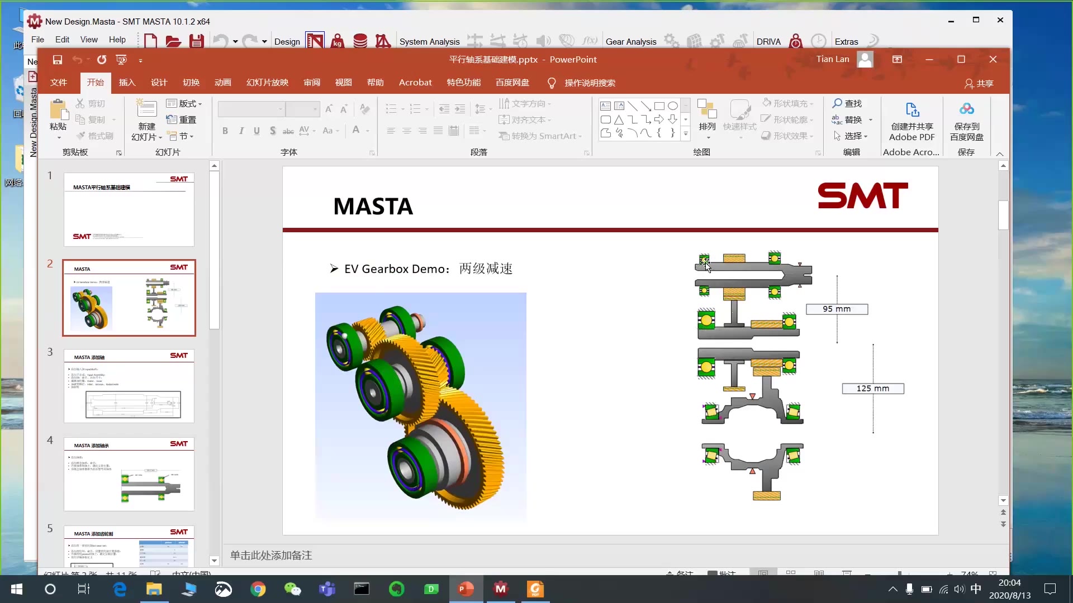Open WeChat from the taskbar

[x=292, y=589]
